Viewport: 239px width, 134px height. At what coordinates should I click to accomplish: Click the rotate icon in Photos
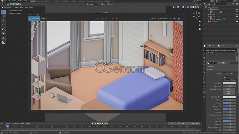click(x=112, y=19)
